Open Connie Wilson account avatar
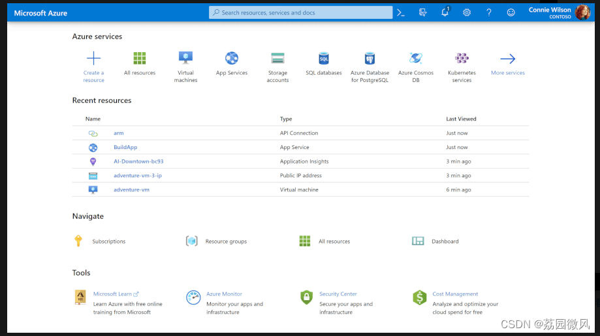Image resolution: width=600 pixels, height=336 pixels. (582, 12)
